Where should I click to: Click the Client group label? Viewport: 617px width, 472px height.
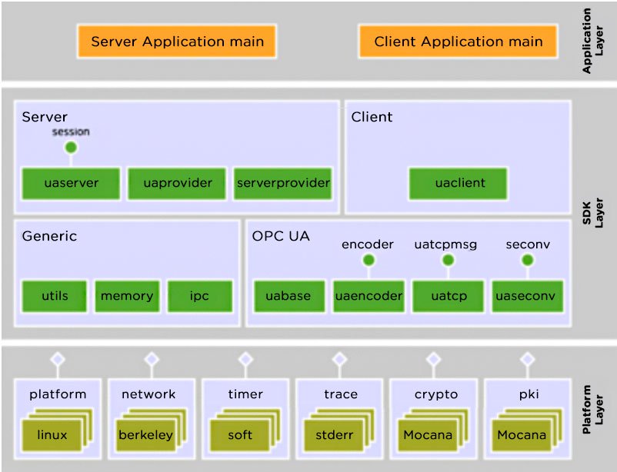click(372, 117)
